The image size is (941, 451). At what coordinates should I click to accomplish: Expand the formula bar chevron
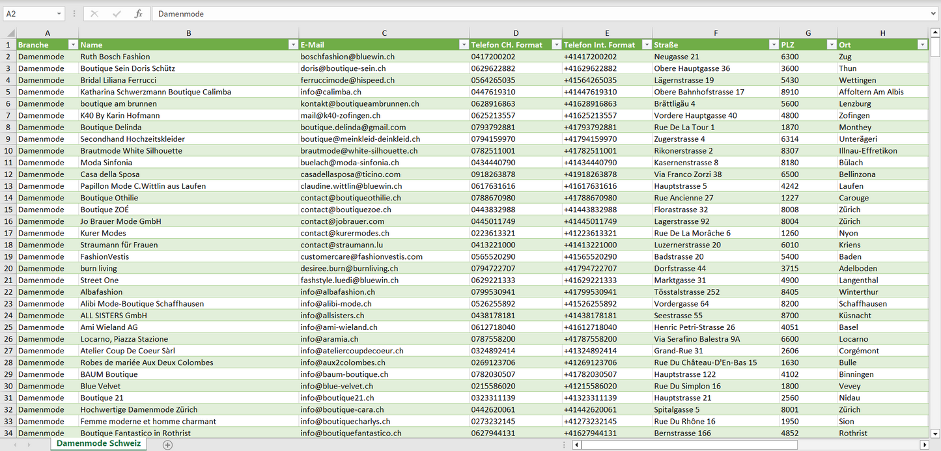pyautogui.click(x=934, y=14)
